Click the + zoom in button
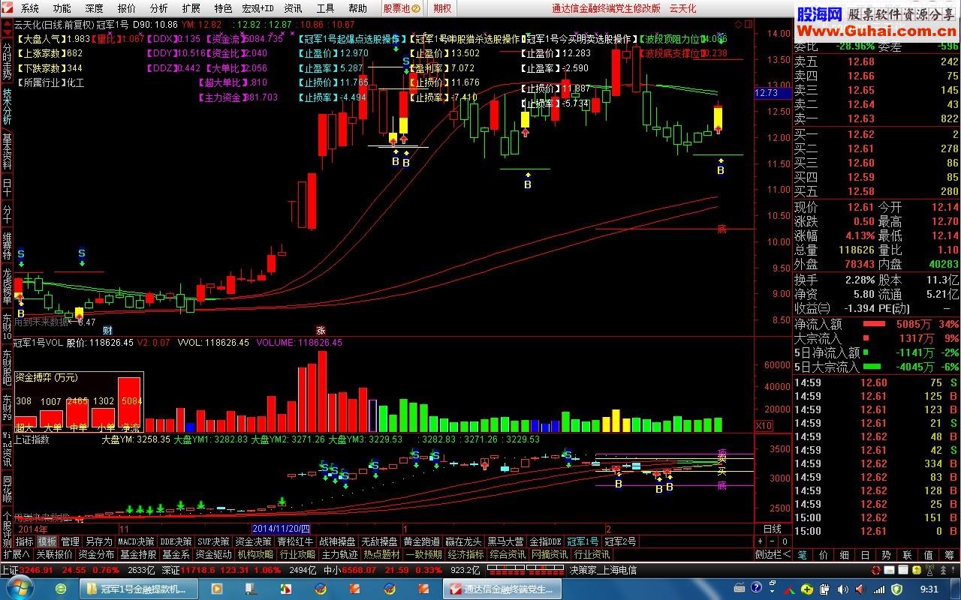The width and height of the screenshot is (961, 600). click(x=760, y=541)
